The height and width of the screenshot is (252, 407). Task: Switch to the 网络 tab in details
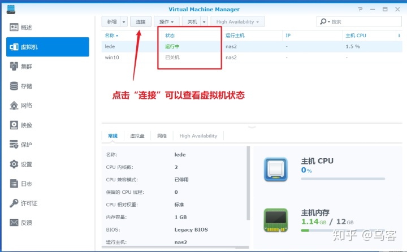[162, 136]
